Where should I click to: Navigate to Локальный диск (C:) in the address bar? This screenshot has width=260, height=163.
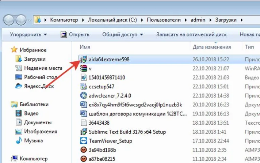tap(112, 20)
